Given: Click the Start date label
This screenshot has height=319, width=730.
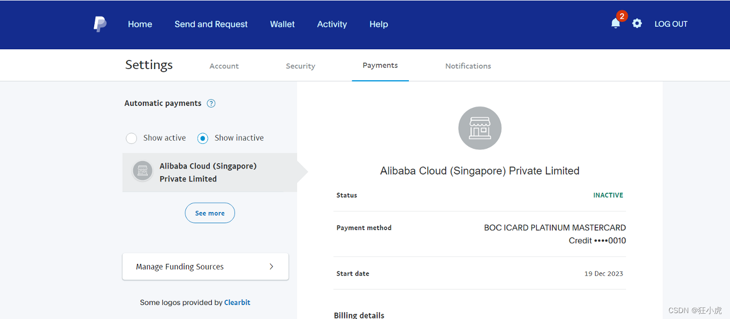Looking at the screenshot, I should point(353,274).
